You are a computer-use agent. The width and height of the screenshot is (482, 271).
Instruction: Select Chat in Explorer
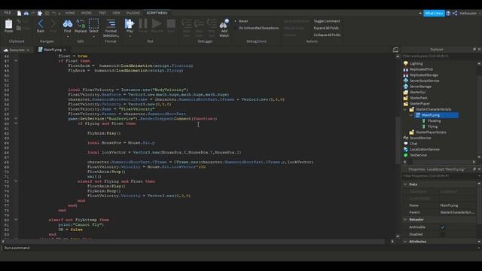413,144
